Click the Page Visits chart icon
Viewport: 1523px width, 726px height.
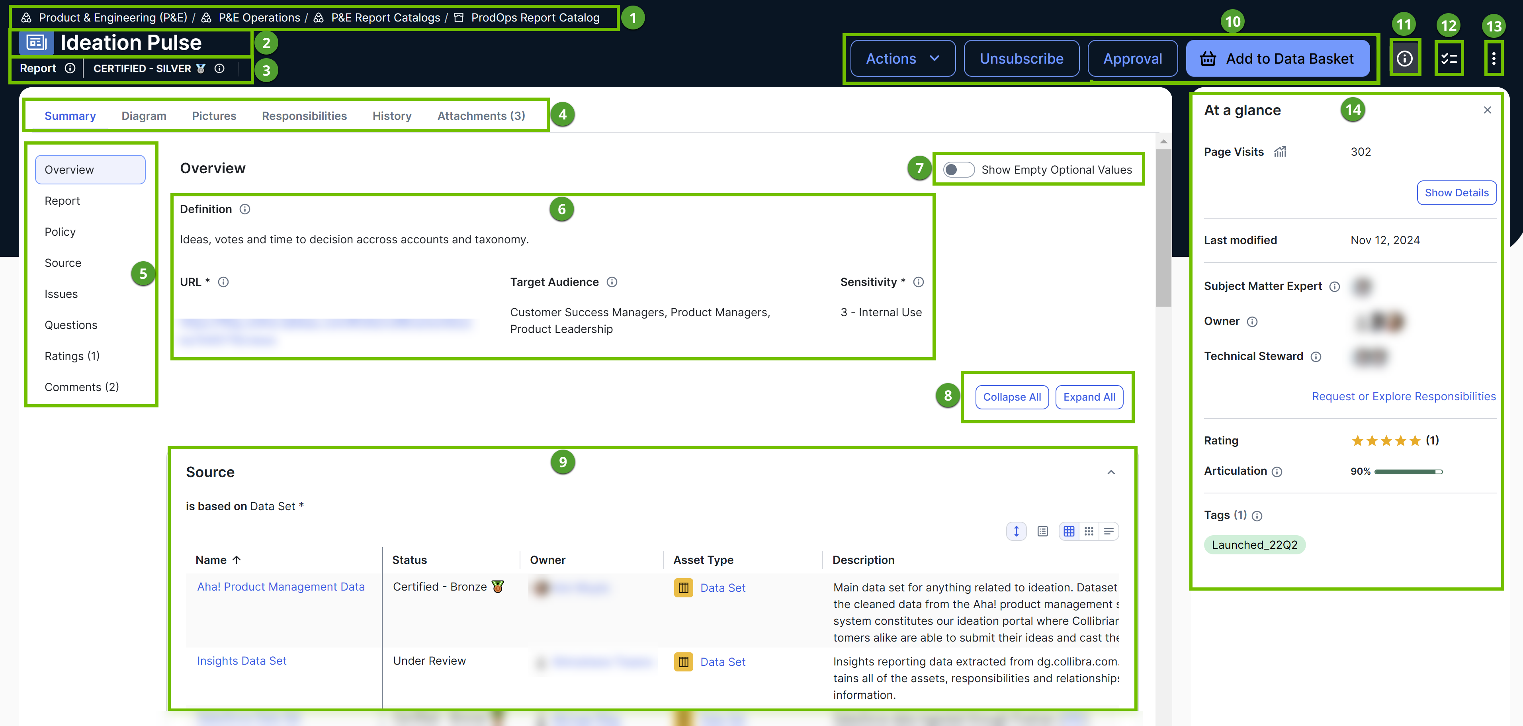pos(1280,151)
